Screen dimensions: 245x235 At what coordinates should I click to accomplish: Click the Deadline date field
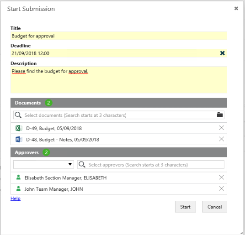coord(115,53)
